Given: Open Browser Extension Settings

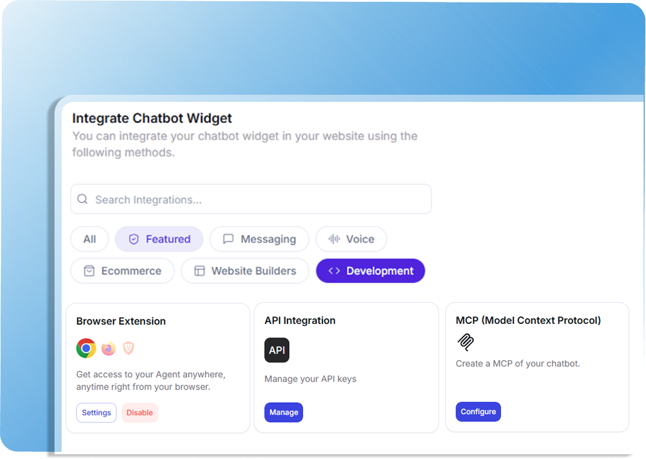Looking at the screenshot, I should tap(97, 412).
